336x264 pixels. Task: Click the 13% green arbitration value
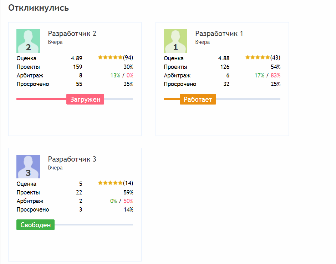point(115,76)
